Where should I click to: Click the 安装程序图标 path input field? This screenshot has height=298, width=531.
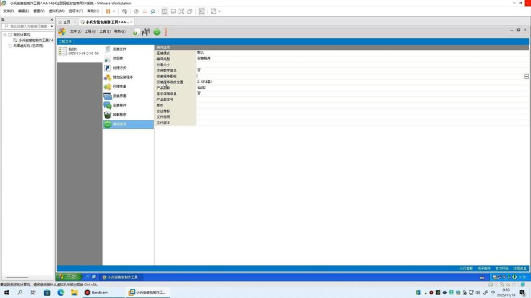[x=360, y=76]
